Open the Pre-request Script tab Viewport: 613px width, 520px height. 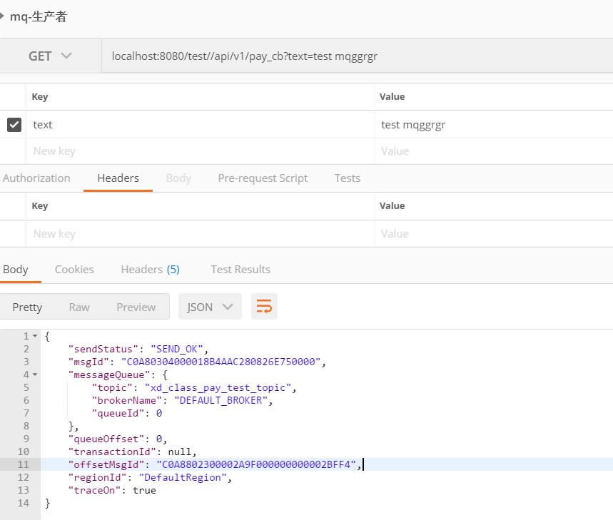click(x=263, y=178)
